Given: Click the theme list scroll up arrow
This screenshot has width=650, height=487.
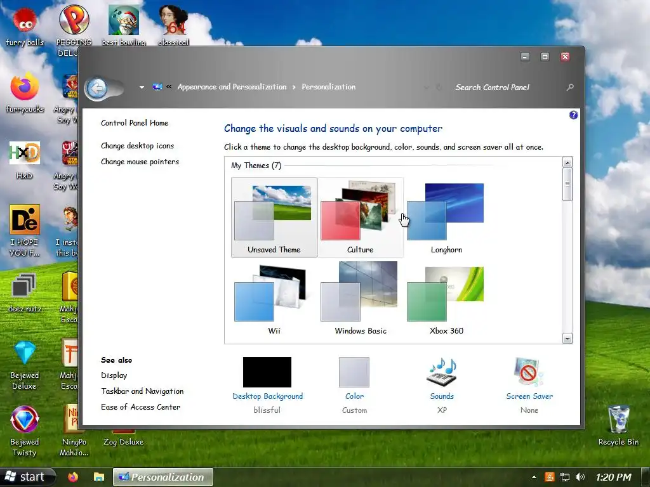Looking at the screenshot, I should tap(567, 162).
